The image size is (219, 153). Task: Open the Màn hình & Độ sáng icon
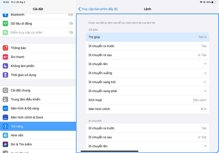[x=5, y=108]
